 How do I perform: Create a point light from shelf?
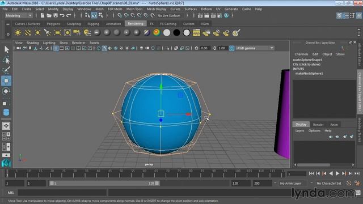pyautogui.click(x=38, y=33)
